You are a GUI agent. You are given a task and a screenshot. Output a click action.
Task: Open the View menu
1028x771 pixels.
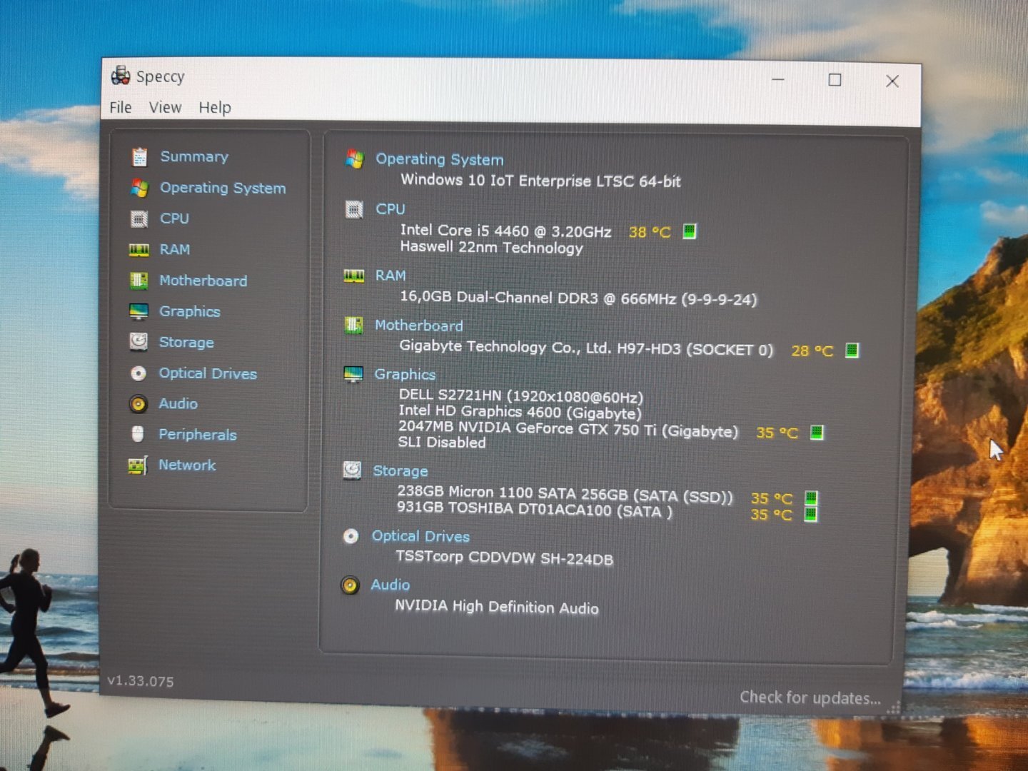(165, 107)
